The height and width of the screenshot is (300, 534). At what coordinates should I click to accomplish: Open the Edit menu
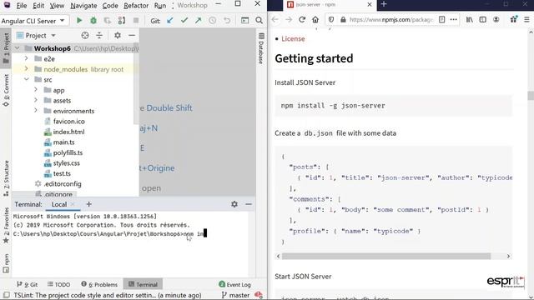click(x=38, y=6)
